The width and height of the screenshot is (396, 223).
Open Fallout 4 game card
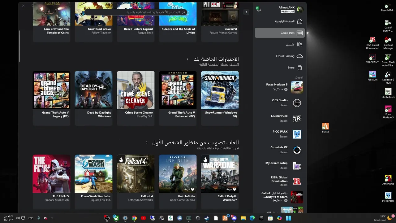(x=136, y=182)
